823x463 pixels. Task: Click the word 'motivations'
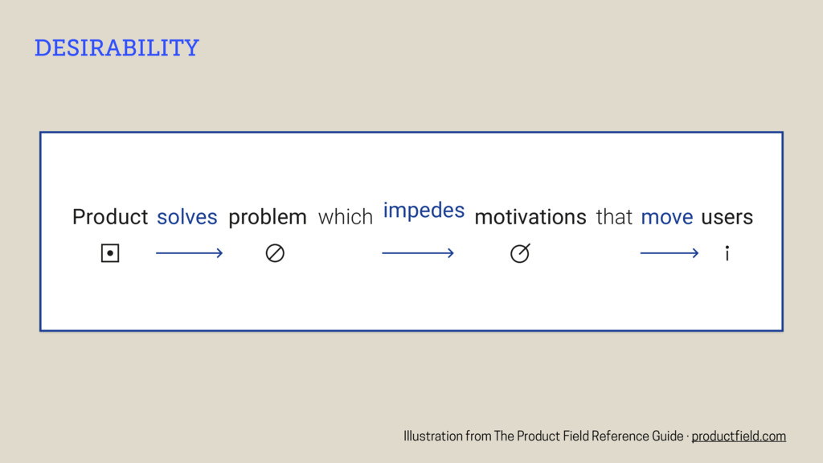[530, 217]
